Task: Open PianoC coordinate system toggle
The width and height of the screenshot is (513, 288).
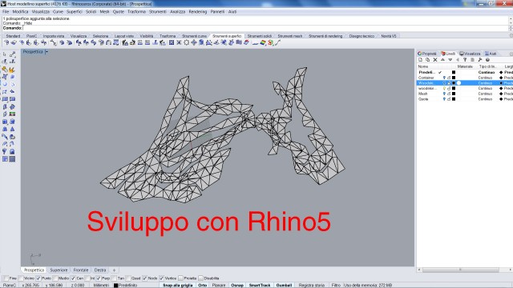Action: tap(10, 285)
